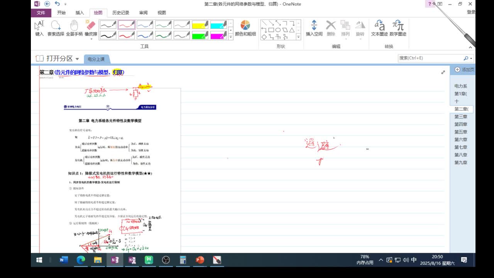The height and width of the screenshot is (278, 494).
Task: Choose the thin green pen in top row
Action: click(x=164, y=25)
